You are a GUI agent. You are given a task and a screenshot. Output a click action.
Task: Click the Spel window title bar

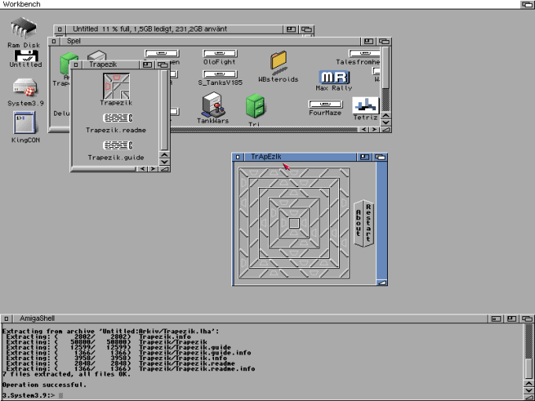pyautogui.click(x=209, y=41)
